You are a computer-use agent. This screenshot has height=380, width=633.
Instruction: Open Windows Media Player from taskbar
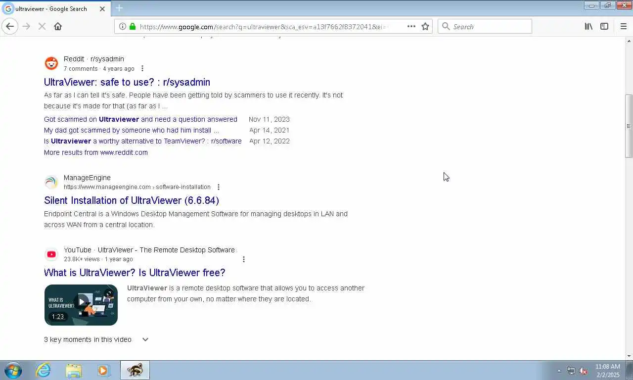tap(103, 370)
